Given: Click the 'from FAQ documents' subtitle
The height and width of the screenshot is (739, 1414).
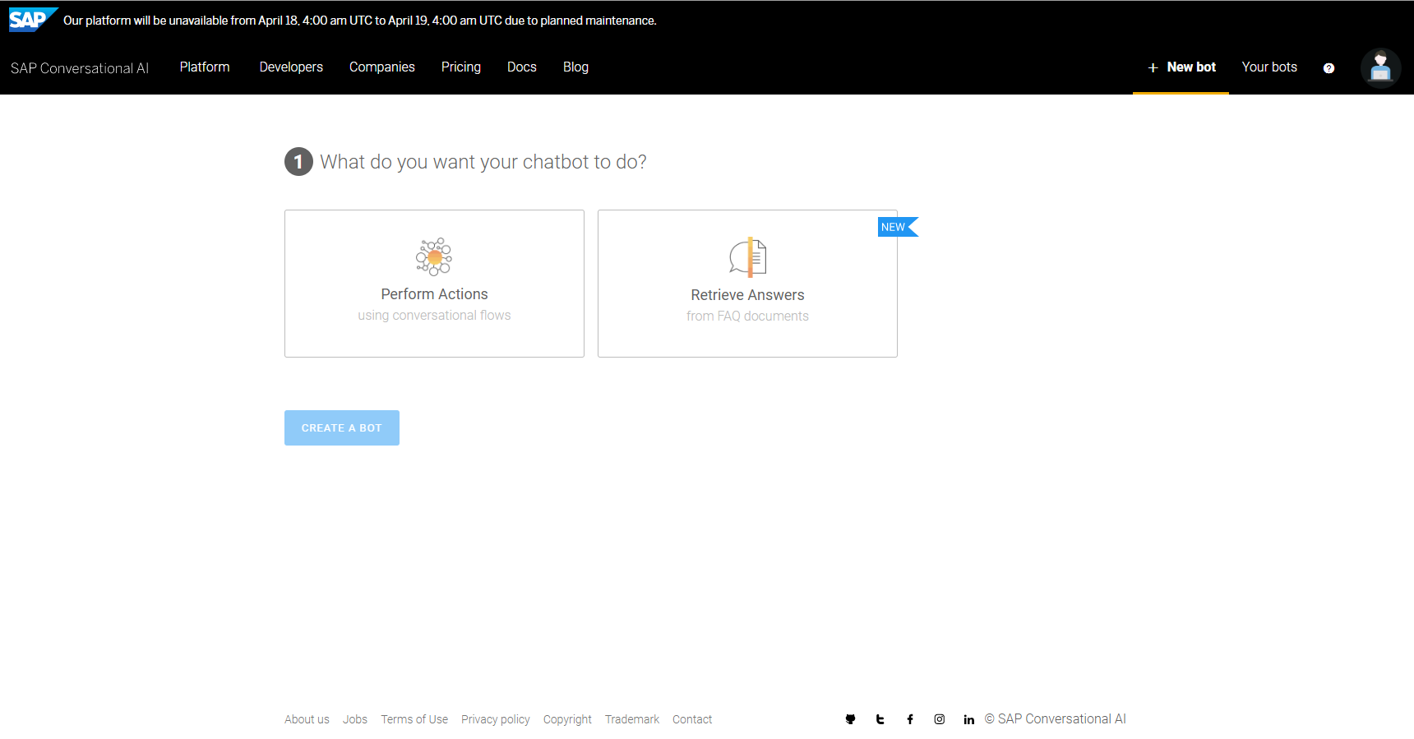Looking at the screenshot, I should point(747,316).
